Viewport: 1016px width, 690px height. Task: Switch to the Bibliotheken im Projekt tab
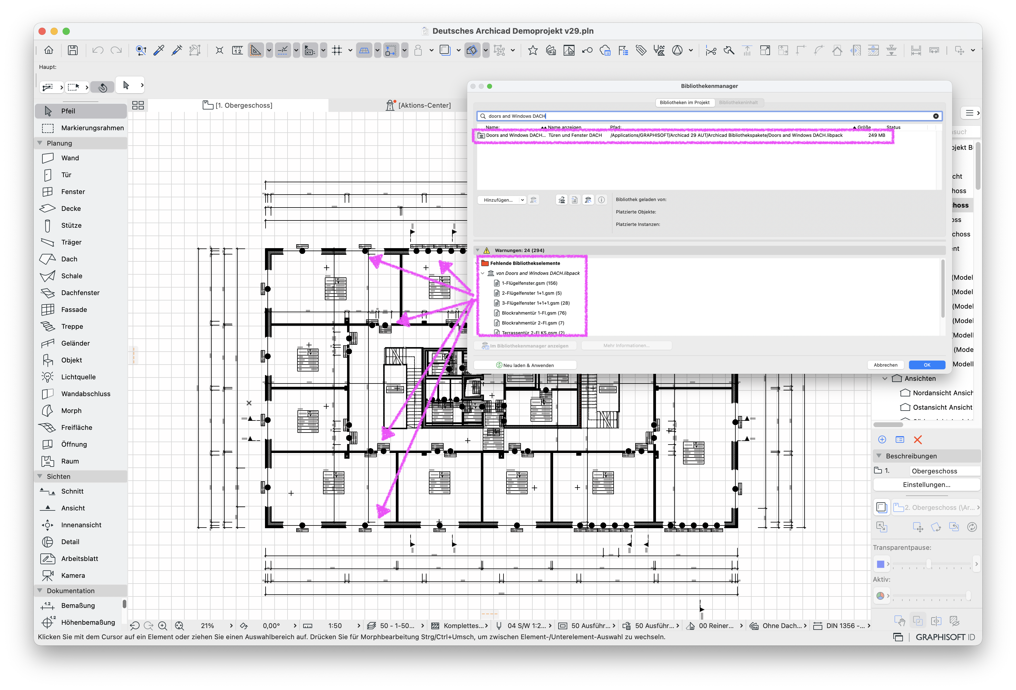[684, 102]
